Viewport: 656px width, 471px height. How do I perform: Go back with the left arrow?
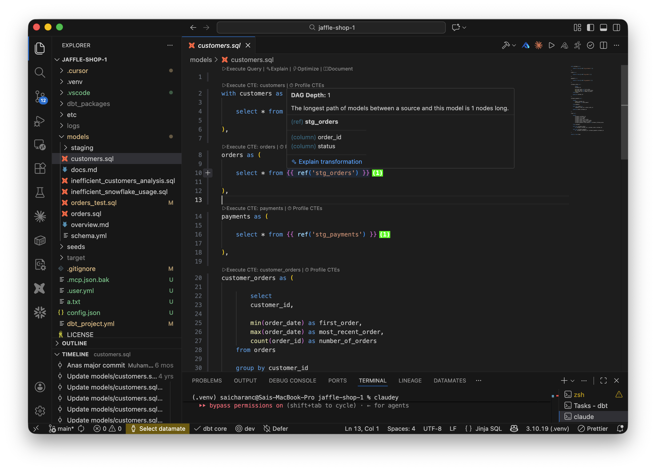193,27
